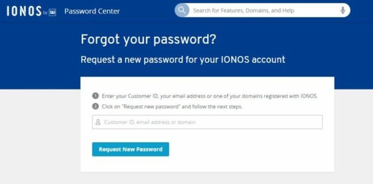Viewport: 373px width, 184px height.
Task: Click the 'Click on Request new password' instruction line
Action: click(172, 107)
